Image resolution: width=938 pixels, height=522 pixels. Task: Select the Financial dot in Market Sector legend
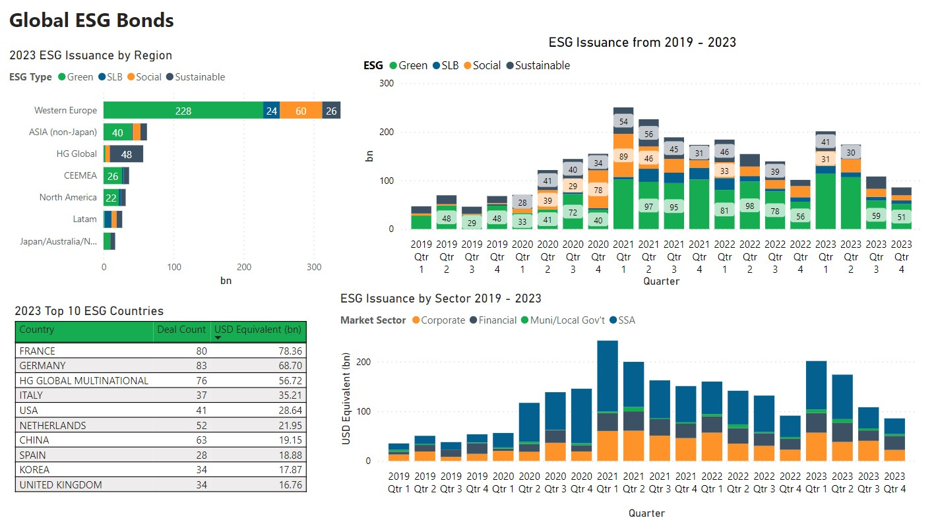[x=474, y=320]
